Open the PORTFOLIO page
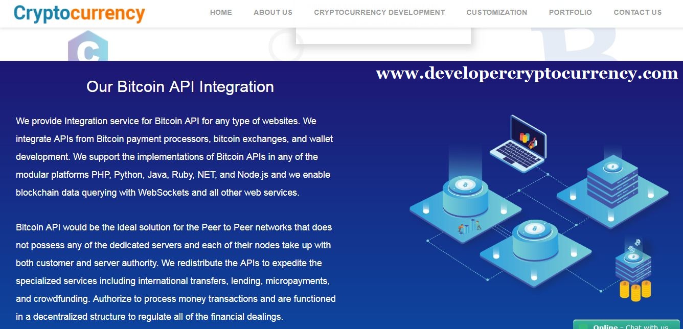This screenshot has width=683, height=329. pos(571,12)
